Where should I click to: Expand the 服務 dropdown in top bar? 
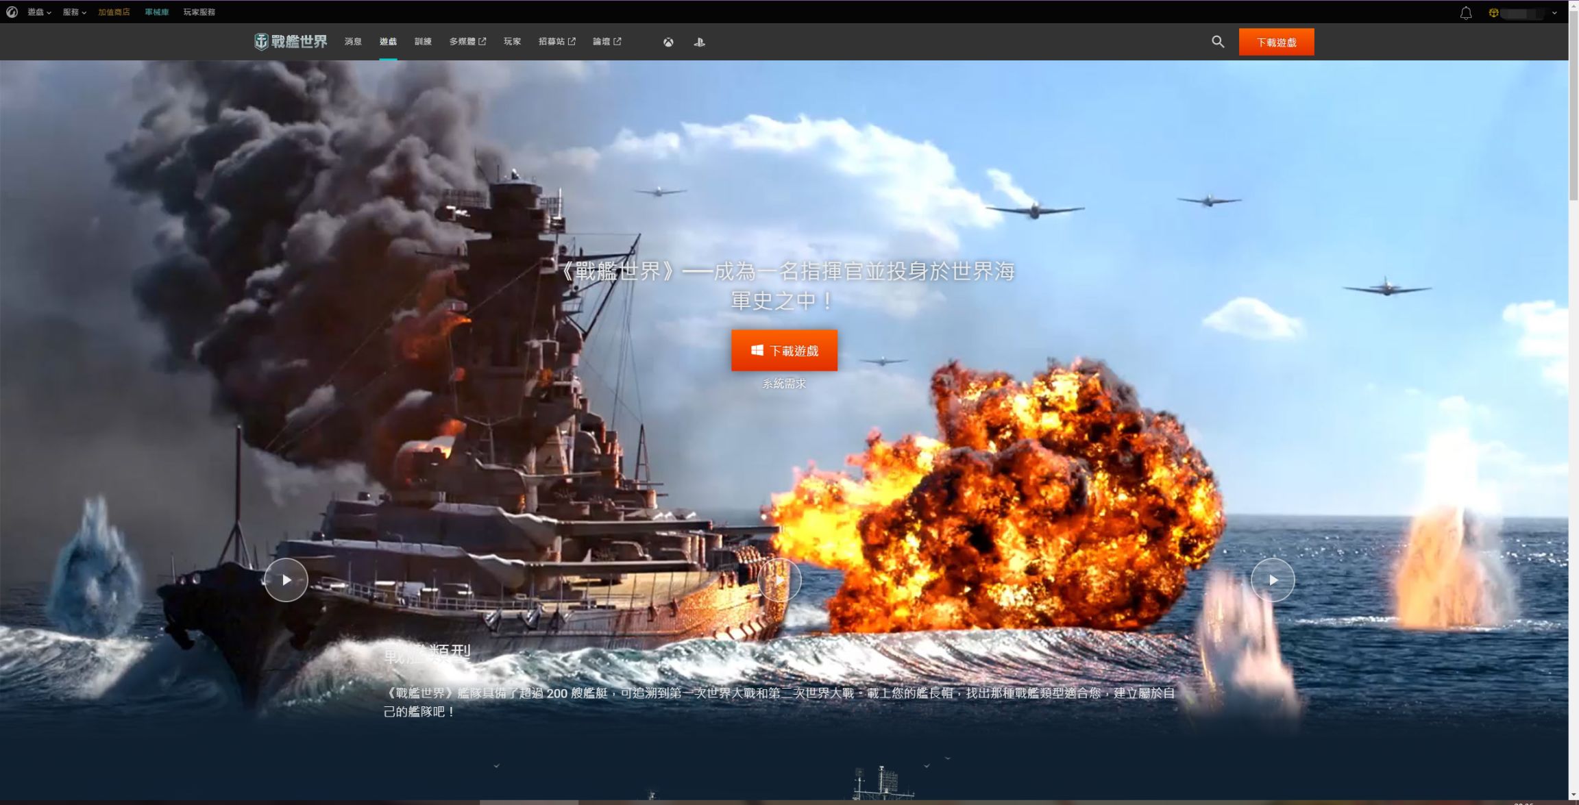coord(75,12)
